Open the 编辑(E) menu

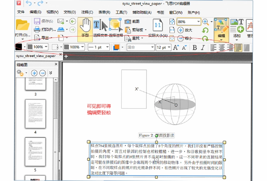pos(35,12)
